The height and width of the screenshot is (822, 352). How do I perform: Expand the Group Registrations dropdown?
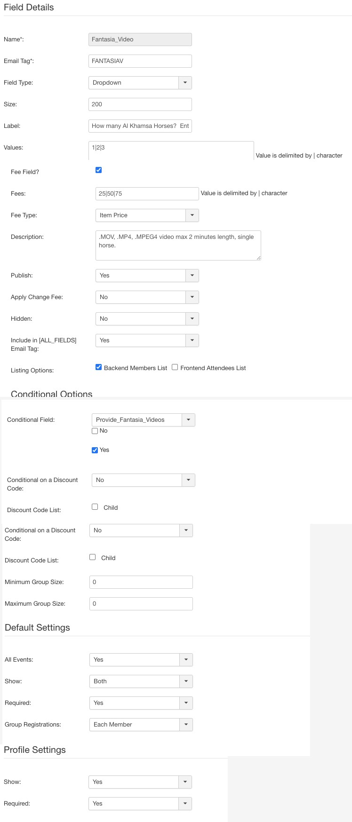(141, 725)
